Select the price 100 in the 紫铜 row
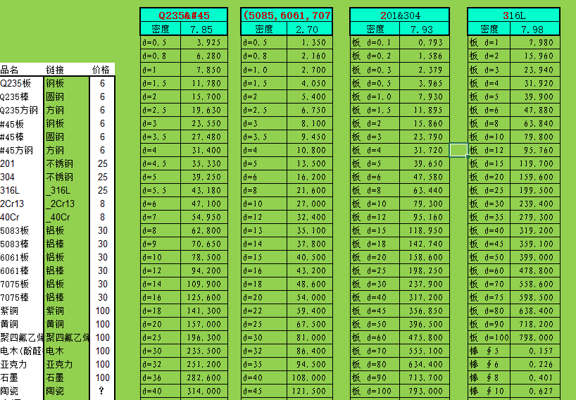 103,311
